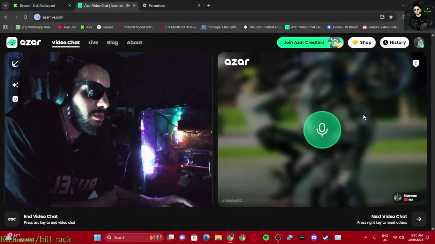Open sparkle effects icon on own video
Image resolution: width=435 pixels, height=244 pixels.
pyautogui.click(x=15, y=85)
